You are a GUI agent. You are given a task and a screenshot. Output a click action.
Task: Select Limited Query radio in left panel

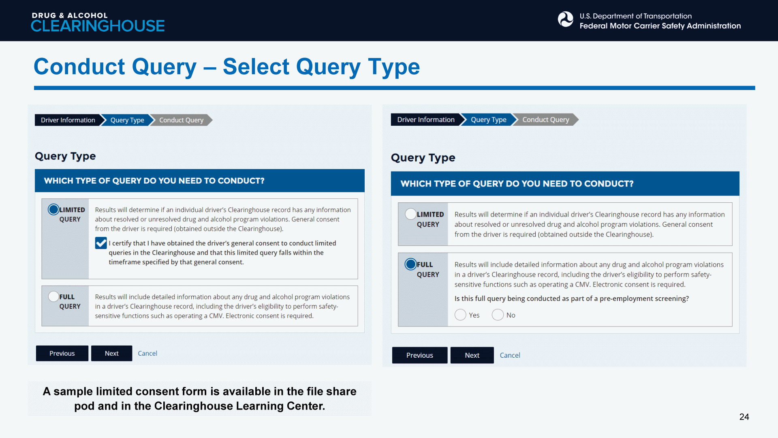53,209
